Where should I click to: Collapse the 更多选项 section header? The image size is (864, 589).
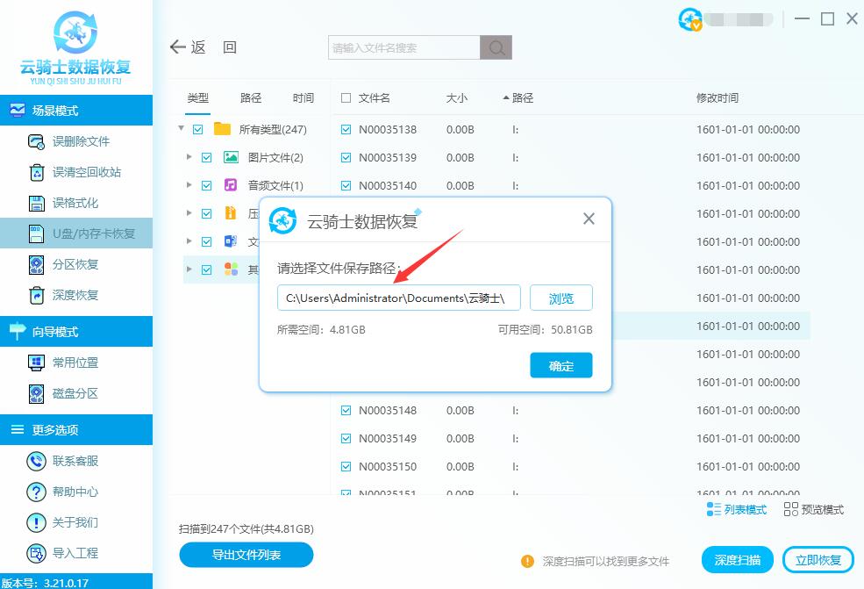coord(76,429)
